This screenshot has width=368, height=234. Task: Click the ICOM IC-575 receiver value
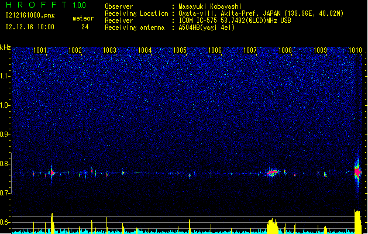[235, 20]
